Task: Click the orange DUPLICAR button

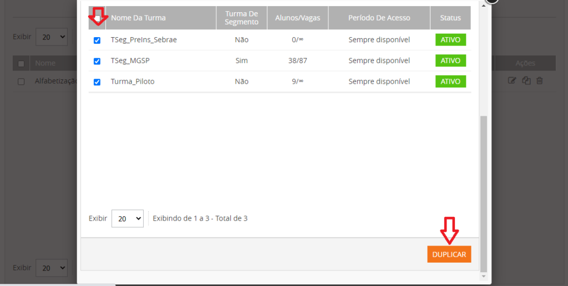Action: 449,254
